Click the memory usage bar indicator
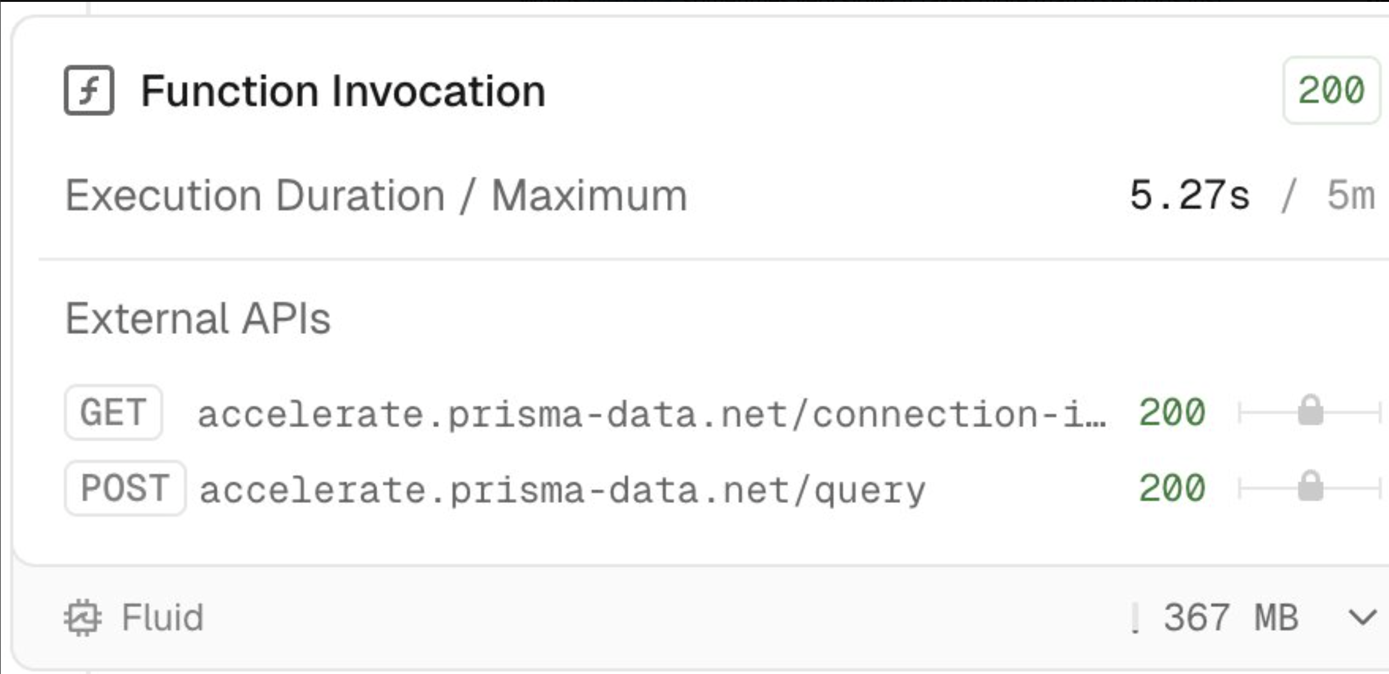 coord(1135,618)
